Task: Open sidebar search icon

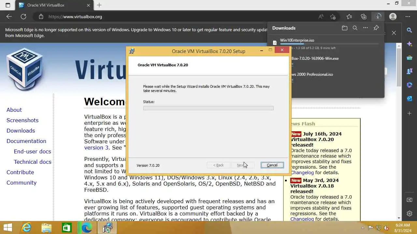Action: point(410,30)
